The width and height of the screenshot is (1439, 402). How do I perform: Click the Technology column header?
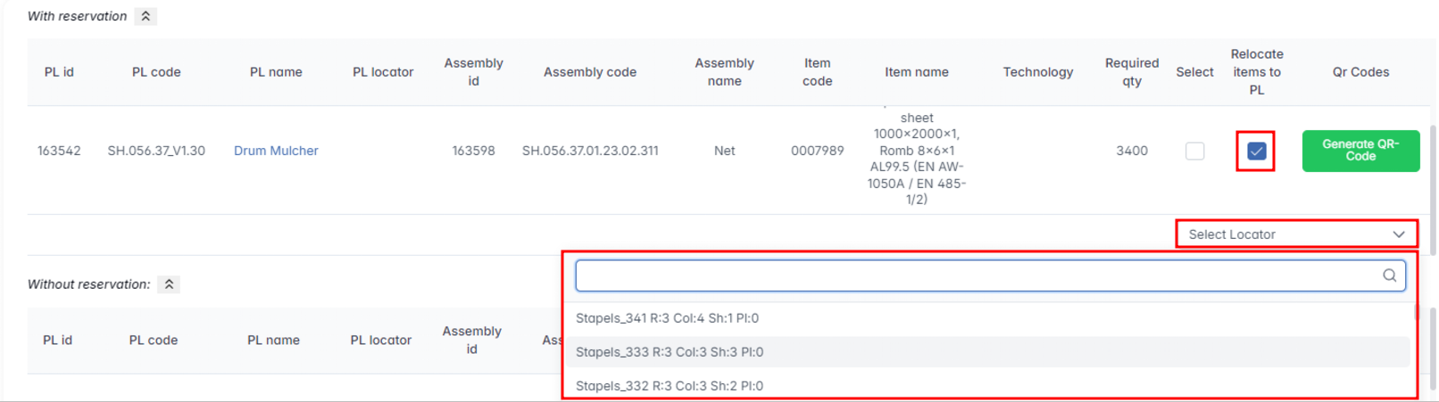[1037, 72]
